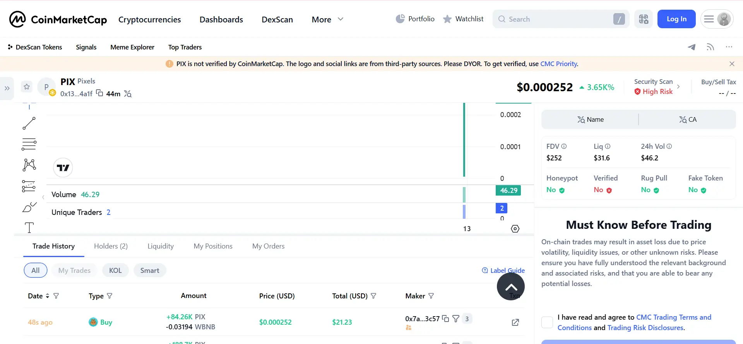Viewport: 743px width, 344px height.
Task: Select the text annotation tool
Action: click(x=29, y=228)
